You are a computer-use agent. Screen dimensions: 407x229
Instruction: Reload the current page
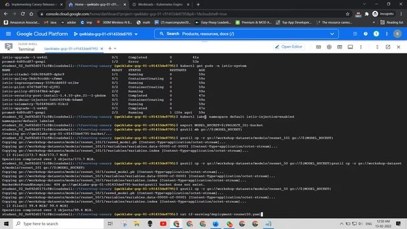[x=23, y=14]
